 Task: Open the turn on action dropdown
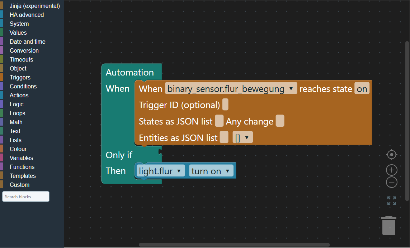pyautogui.click(x=211, y=171)
